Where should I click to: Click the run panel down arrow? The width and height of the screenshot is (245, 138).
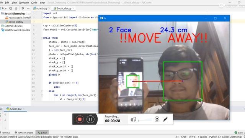5,120
